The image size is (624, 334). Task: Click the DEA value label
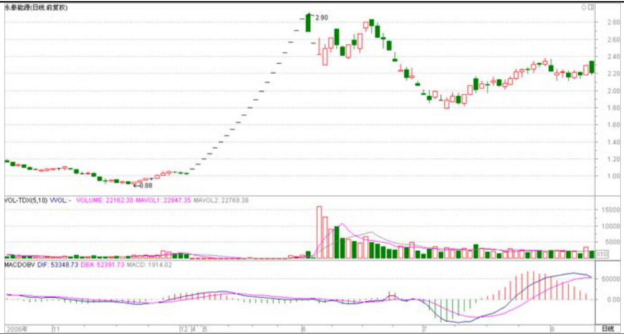(105, 265)
